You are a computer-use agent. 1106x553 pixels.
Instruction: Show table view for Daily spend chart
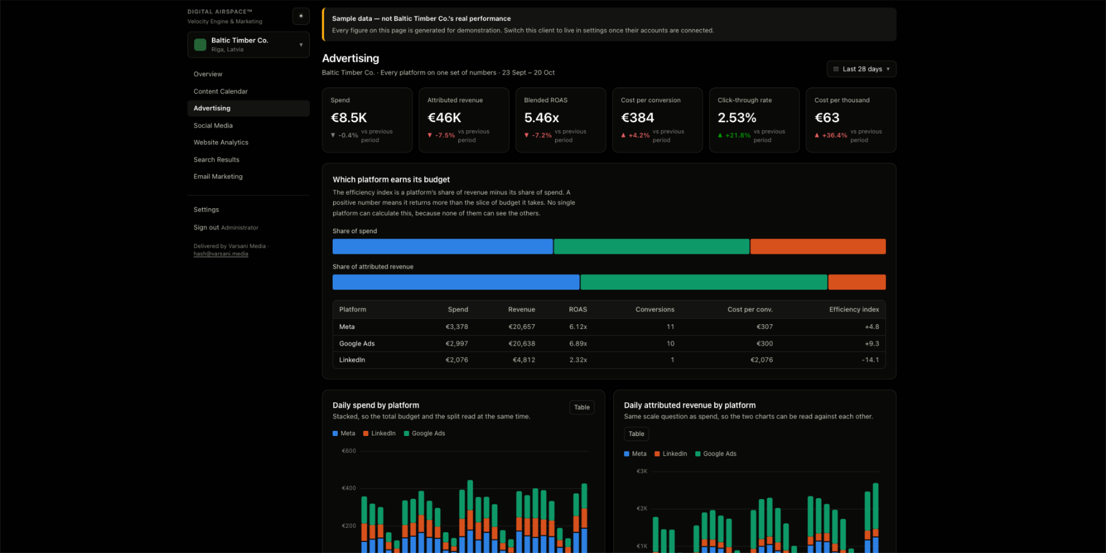tap(582, 407)
